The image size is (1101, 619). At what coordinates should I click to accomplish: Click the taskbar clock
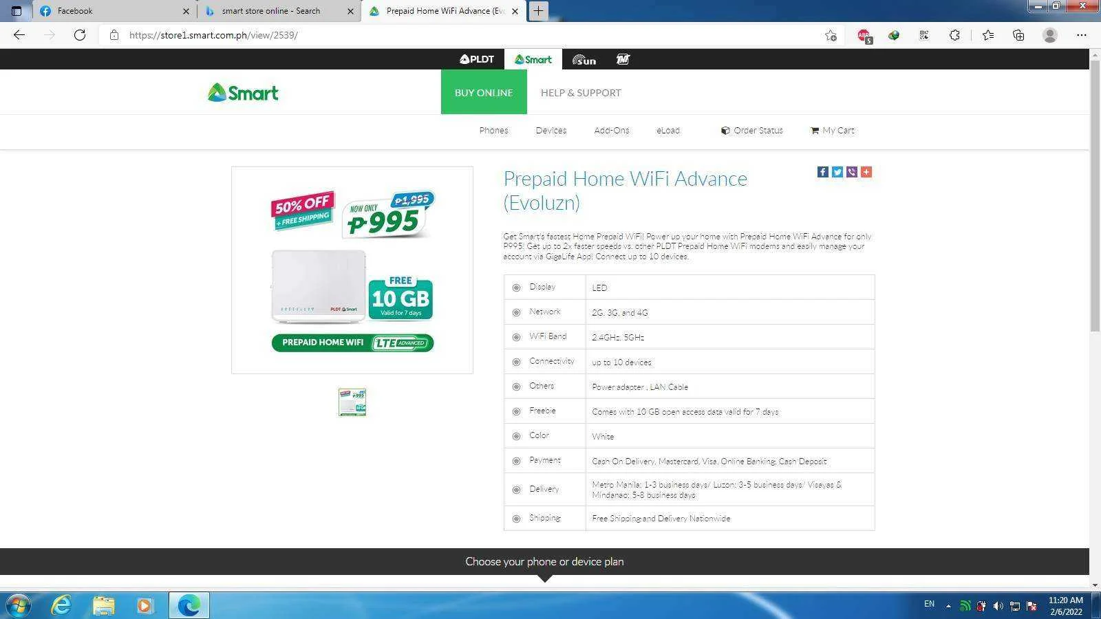tap(1066, 606)
